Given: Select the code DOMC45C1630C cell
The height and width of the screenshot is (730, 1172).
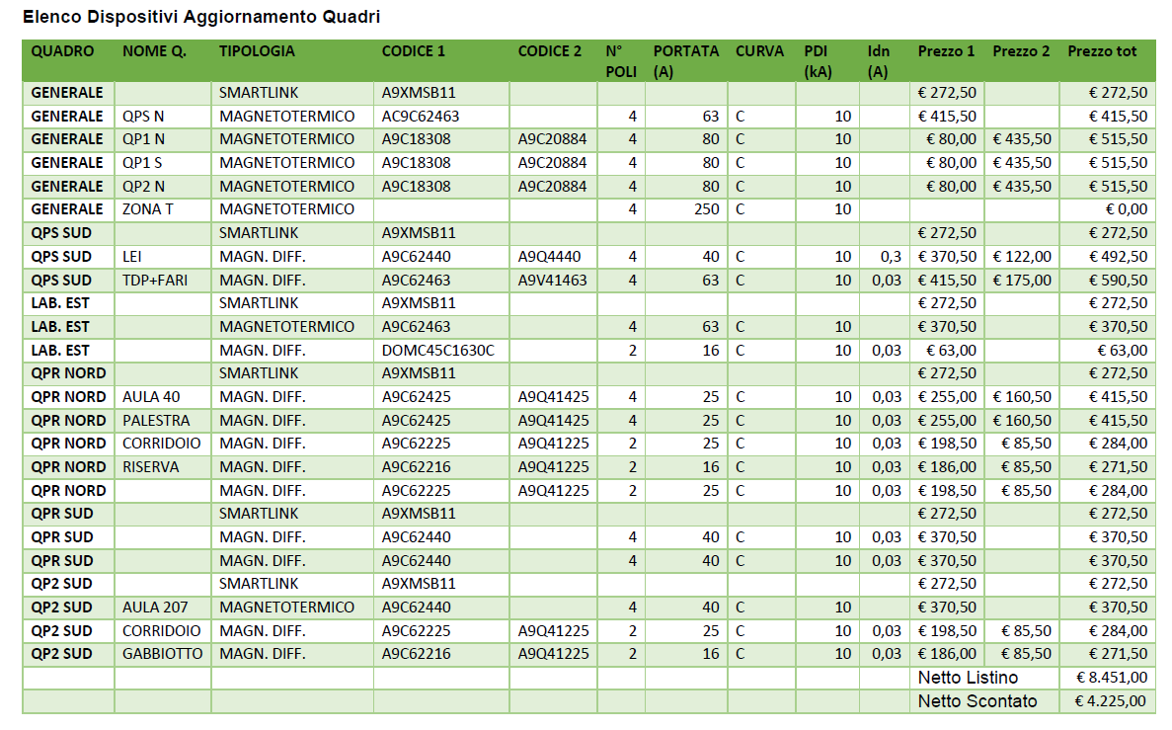Looking at the screenshot, I should click(x=437, y=350).
